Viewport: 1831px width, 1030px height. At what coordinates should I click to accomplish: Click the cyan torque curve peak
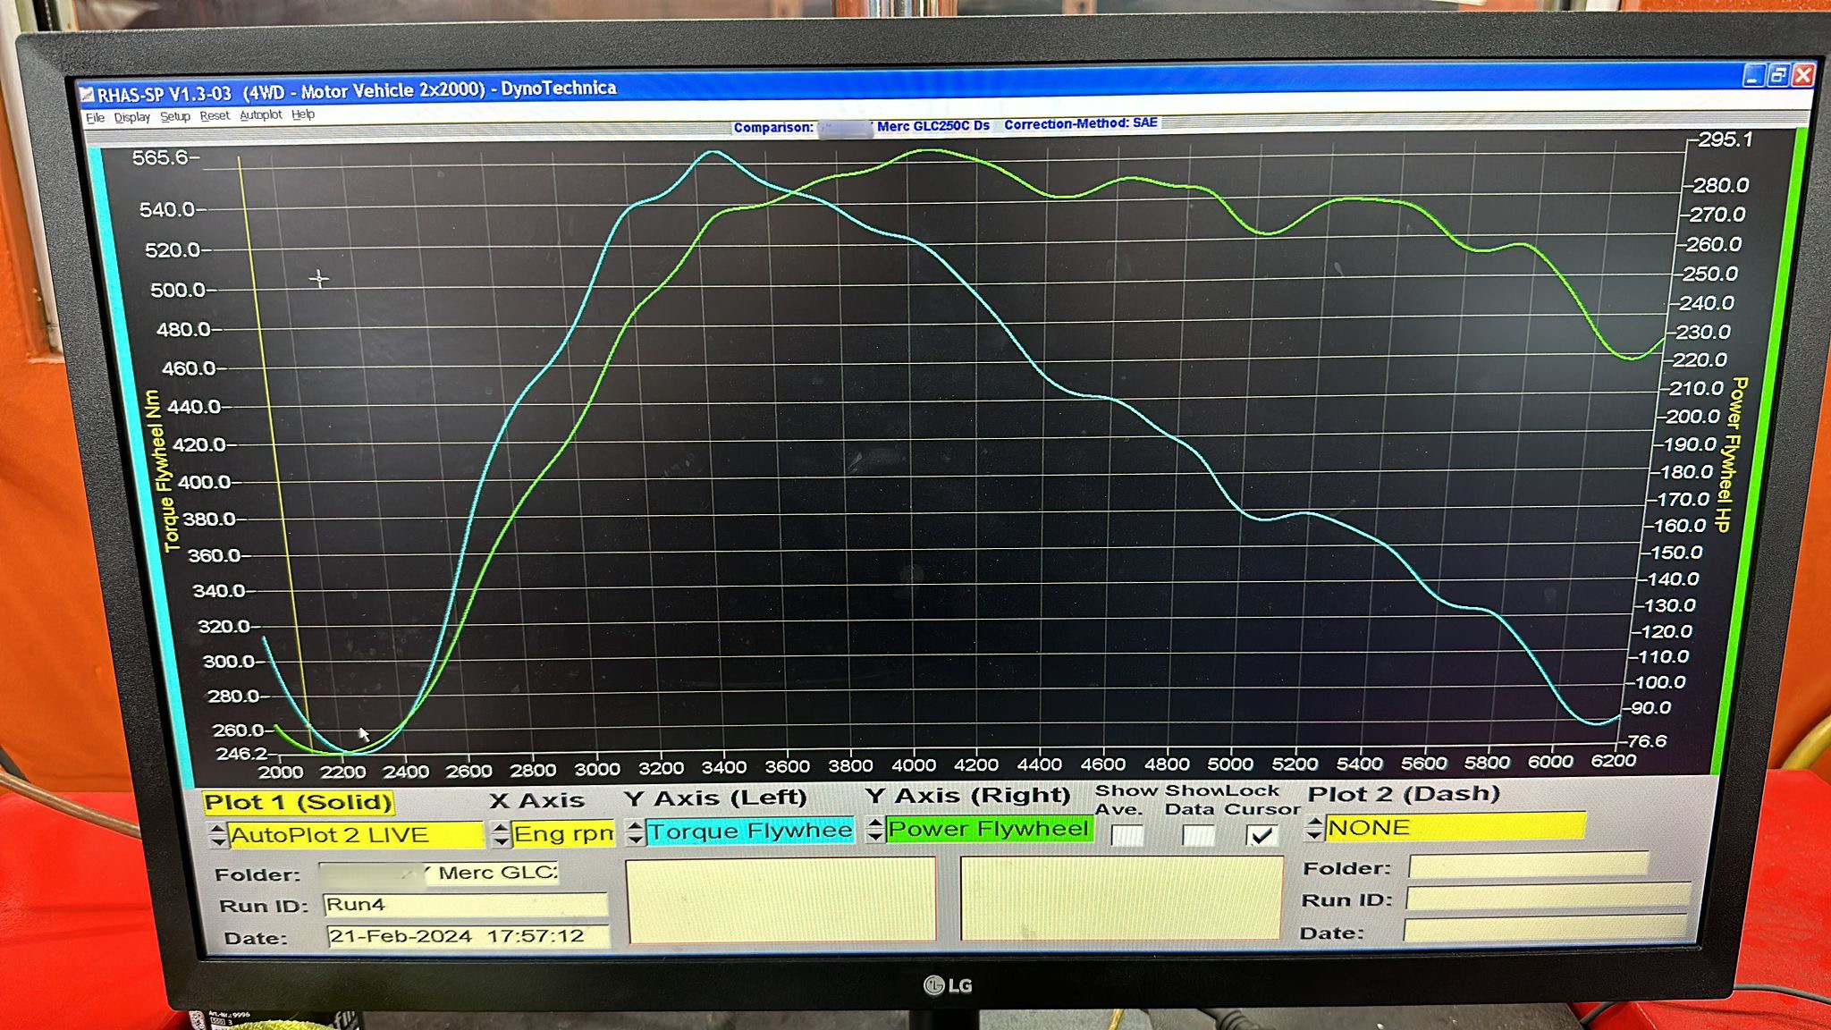[x=713, y=153]
